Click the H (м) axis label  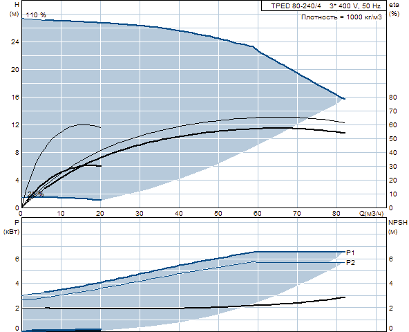(15, 9)
